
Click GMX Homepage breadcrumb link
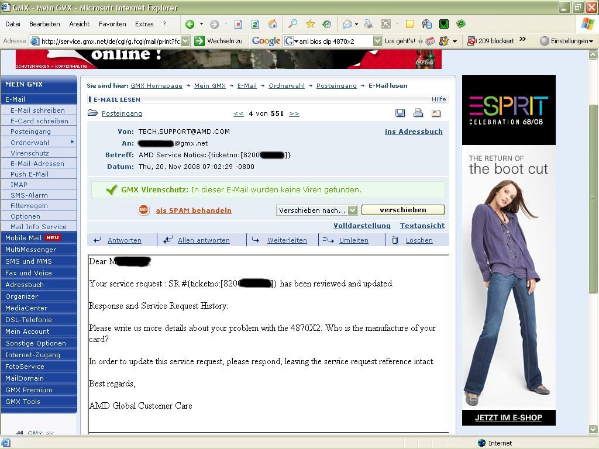click(x=156, y=85)
